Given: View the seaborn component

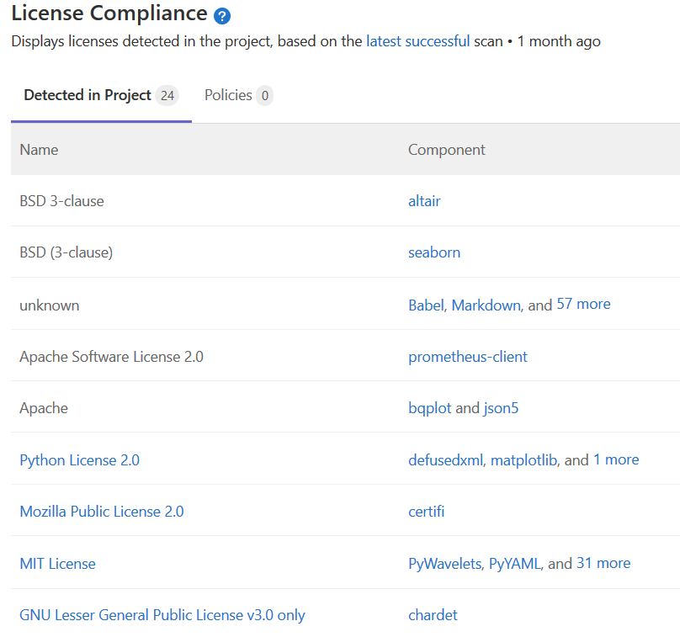Looking at the screenshot, I should click(434, 252).
